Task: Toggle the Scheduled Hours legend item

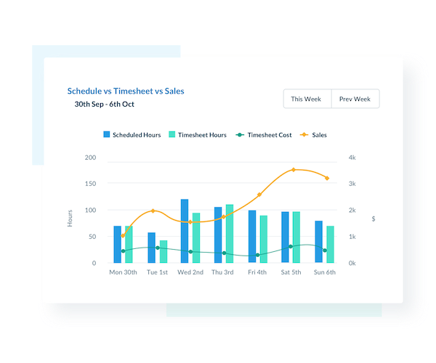Action: [x=132, y=135]
